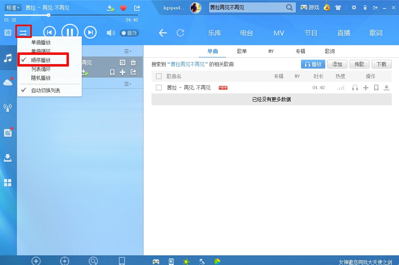Open the lyrics 词 icon beside play mode
The height and width of the screenshot is (265, 399).
pos(8,33)
